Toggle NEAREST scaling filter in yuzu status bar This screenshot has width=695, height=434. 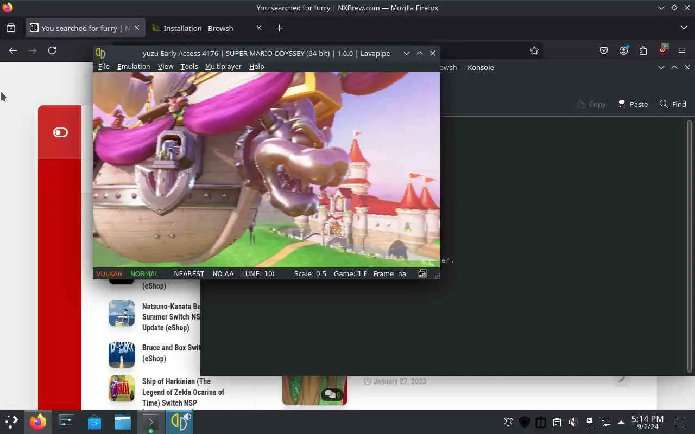point(189,273)
